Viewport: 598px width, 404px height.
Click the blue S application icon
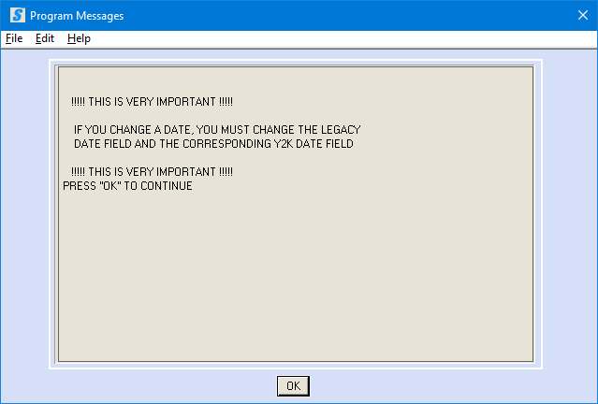(18, 16)
